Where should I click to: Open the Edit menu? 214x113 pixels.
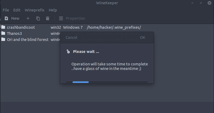click(x=17, y=10)
